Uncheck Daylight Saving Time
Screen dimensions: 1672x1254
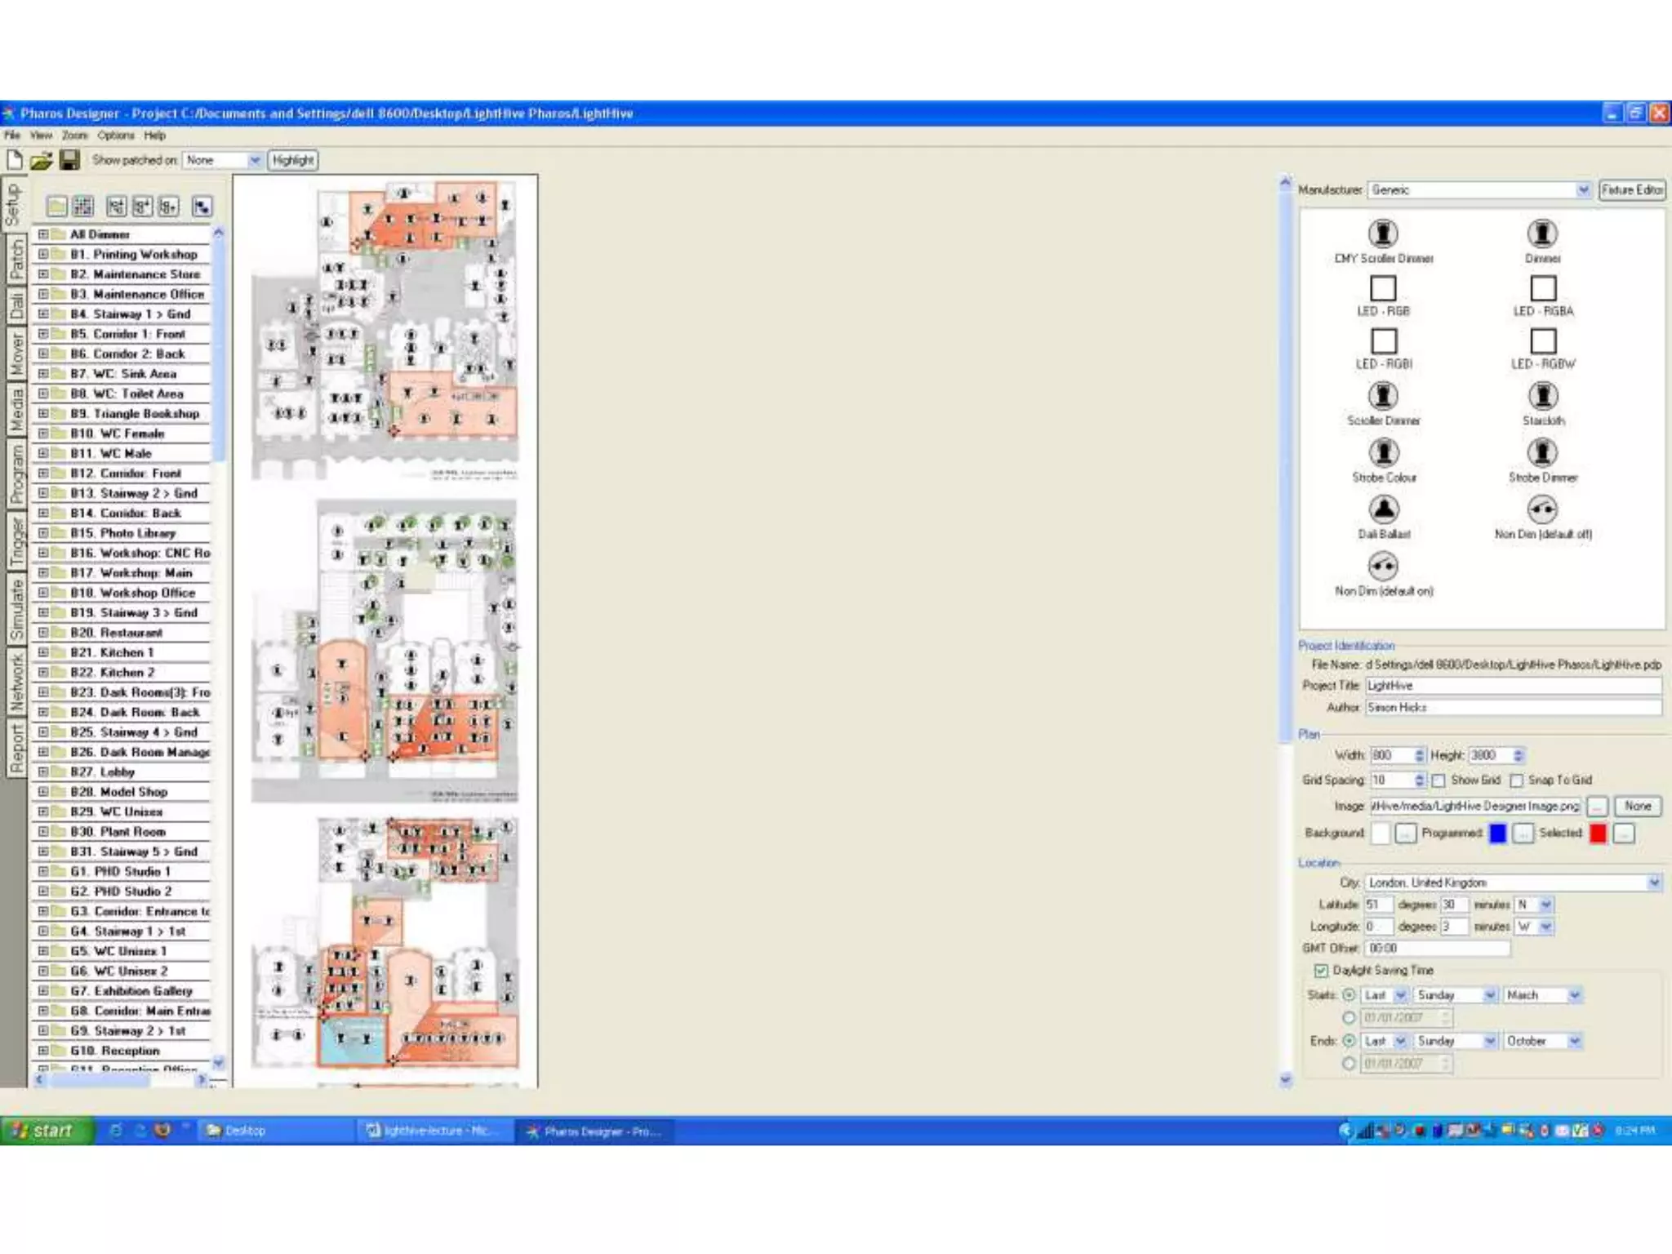(1321, 971)
